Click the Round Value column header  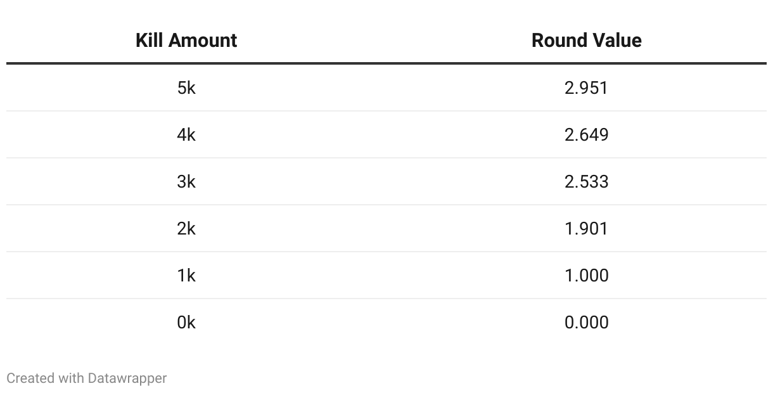pos(586,41)
